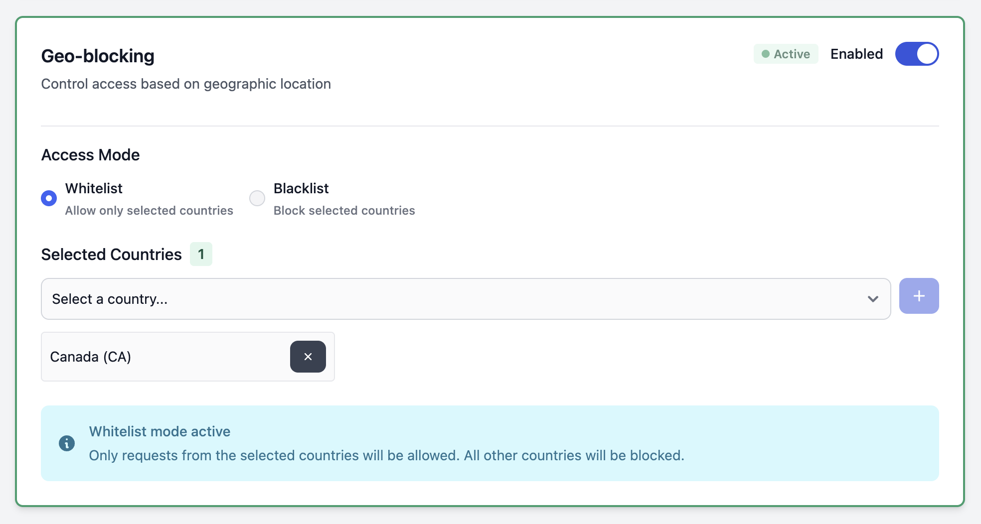Select the Canada (CA) country chip
This screenshot has height=524, width=981.
pos(150,356)
